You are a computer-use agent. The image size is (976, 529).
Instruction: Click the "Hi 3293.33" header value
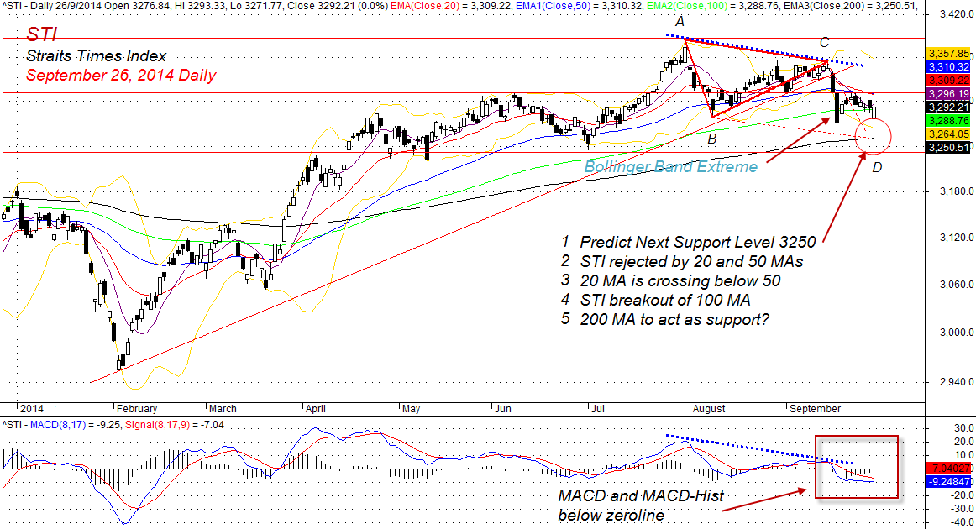(x=201, y=6)
